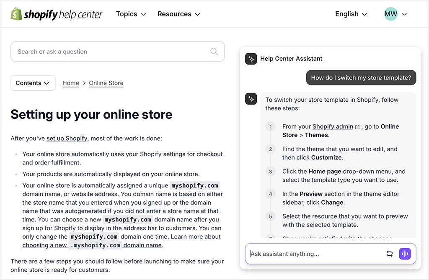
Task: Click step 4 'In the Preview section' text
Action: (341, 198)
